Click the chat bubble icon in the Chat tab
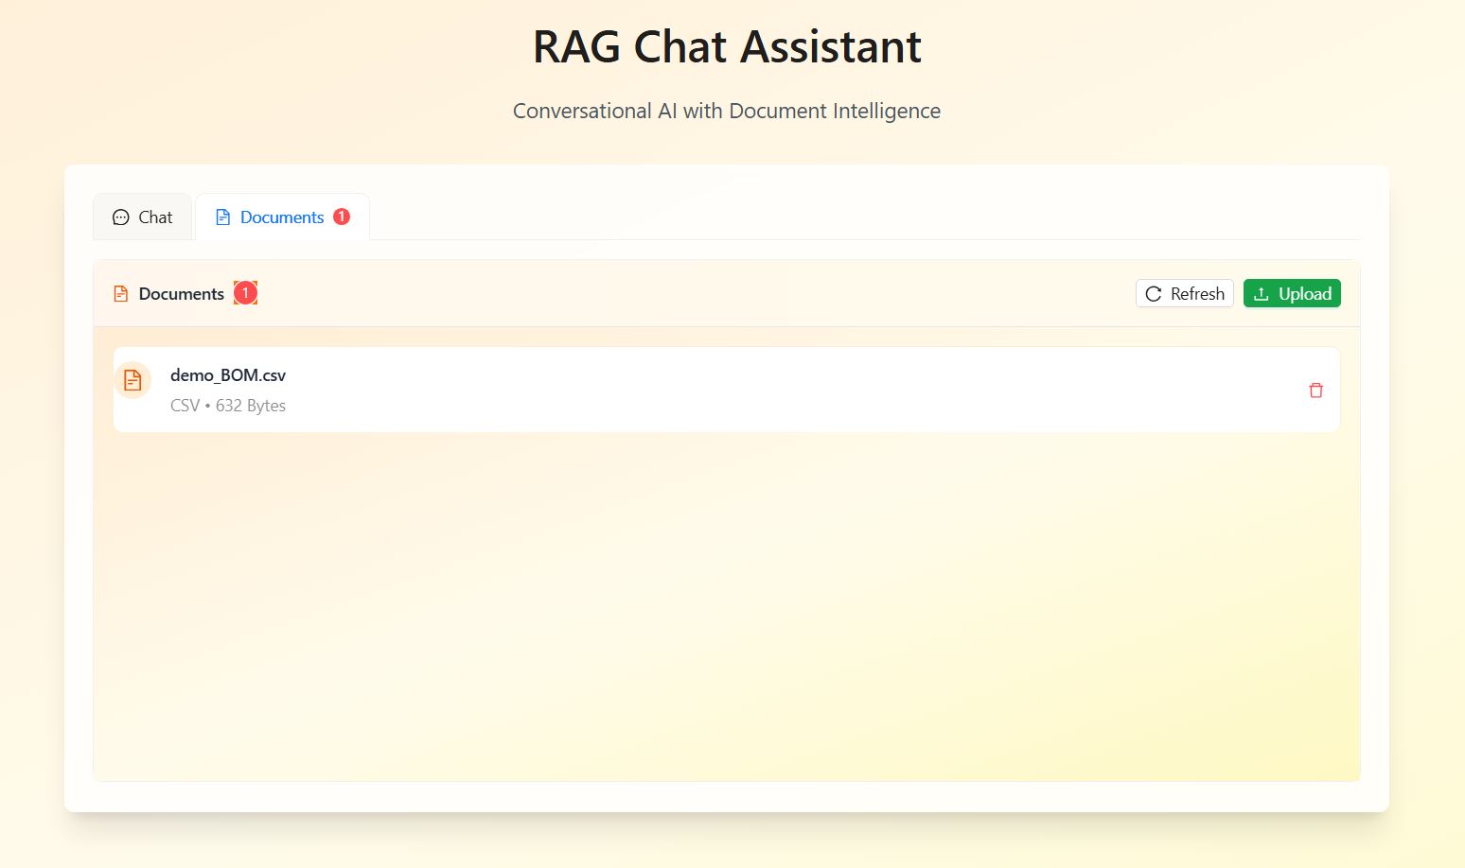1465x868 pixels. (120, 217)
